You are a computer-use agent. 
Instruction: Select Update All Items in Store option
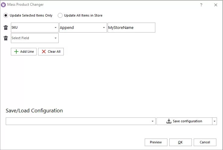(x=60, y=15)
